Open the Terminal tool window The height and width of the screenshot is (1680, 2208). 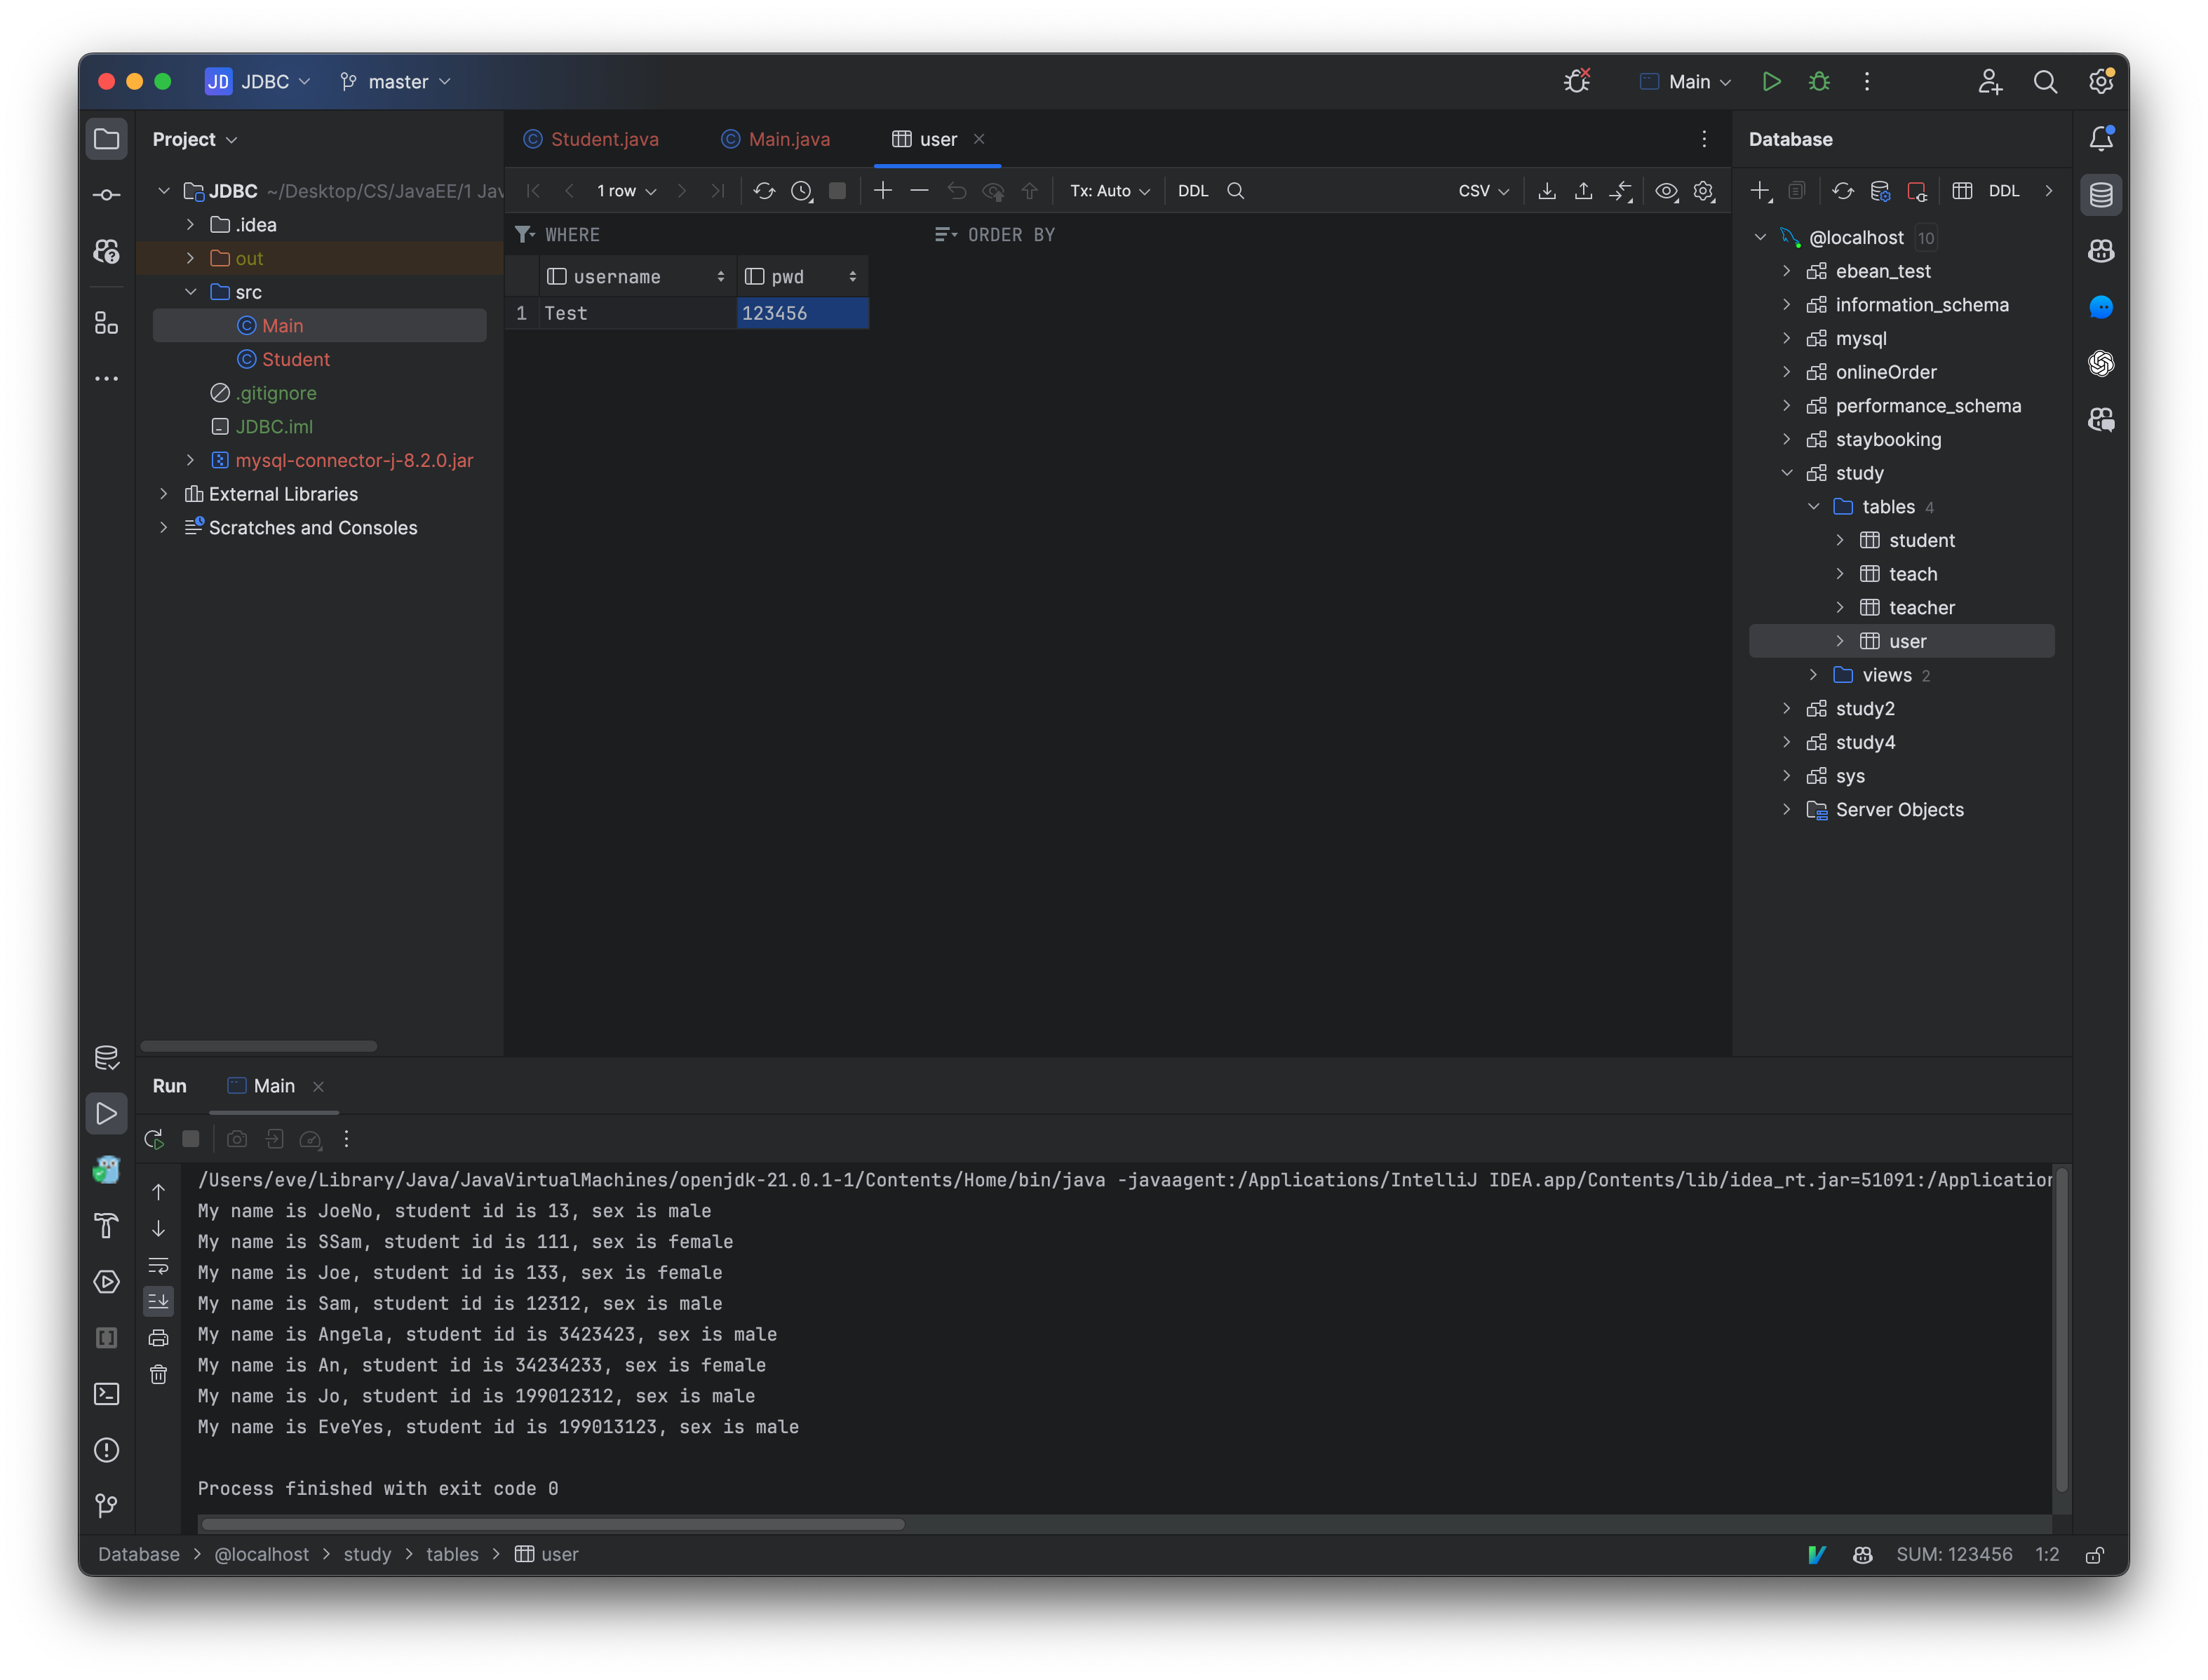[106, 1393]
